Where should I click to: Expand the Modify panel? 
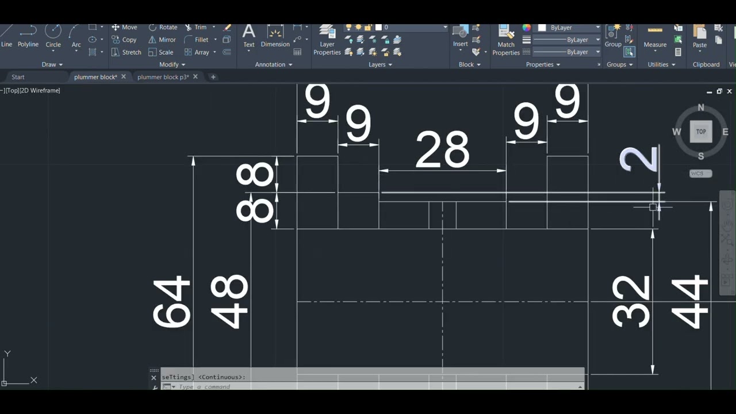172,64
